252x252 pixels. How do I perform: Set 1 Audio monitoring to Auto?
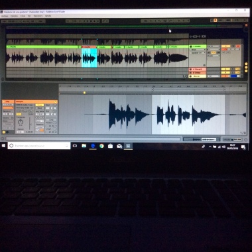[214, 52]
